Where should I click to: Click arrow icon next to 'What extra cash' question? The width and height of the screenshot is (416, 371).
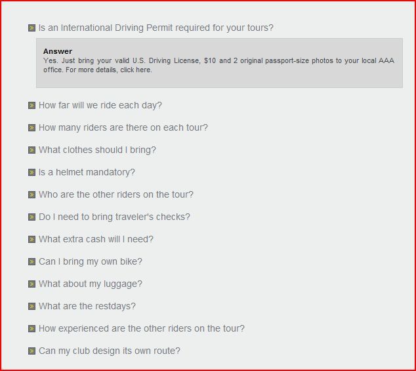point(31,240)
